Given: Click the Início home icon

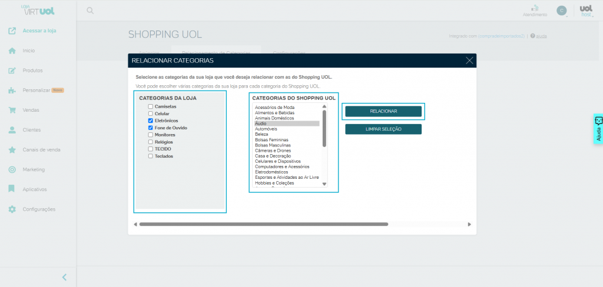Looking at the screenshot, I should pos(12,51).
